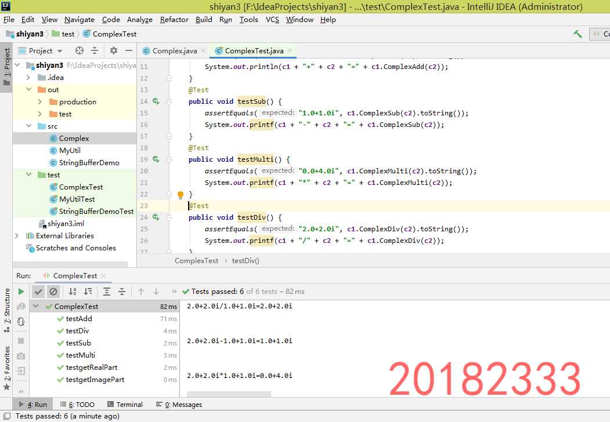Rerun ComplexTest with green play button
This screenshot has height=422, width=610.
pos(21,292)
